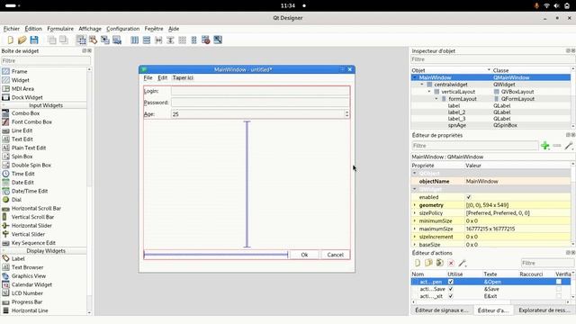Viewport: 576px width, 324px height.
Task: Click the New form toolbar icon
Action: tap(10, 40)
